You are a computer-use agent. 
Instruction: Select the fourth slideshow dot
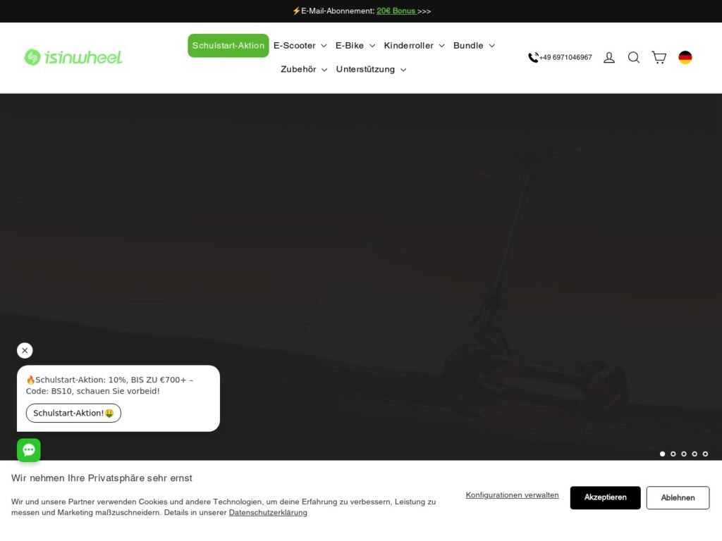pos(695,454)
